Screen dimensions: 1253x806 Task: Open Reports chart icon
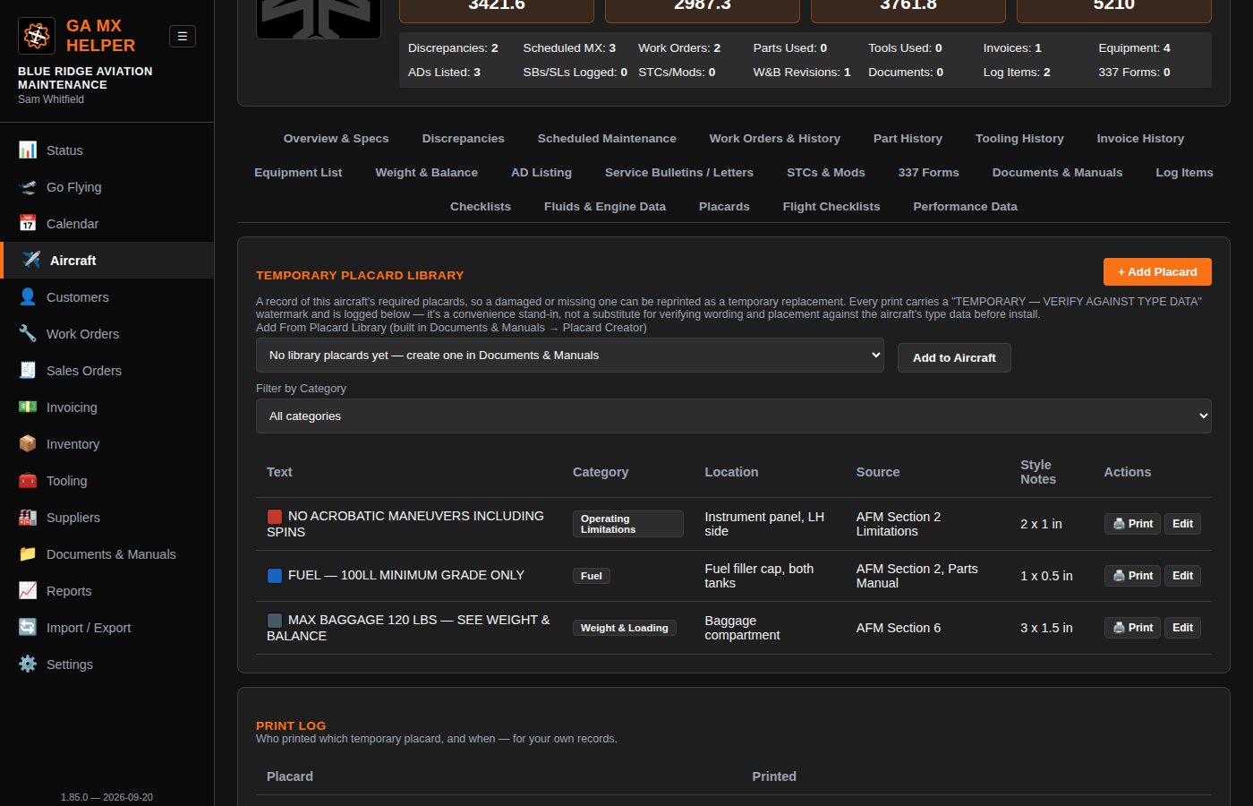[28, 590]
